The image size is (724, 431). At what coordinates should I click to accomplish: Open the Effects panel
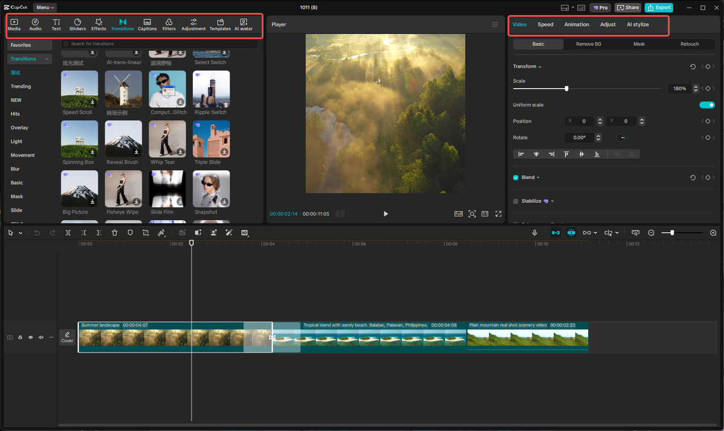(98, 24)
